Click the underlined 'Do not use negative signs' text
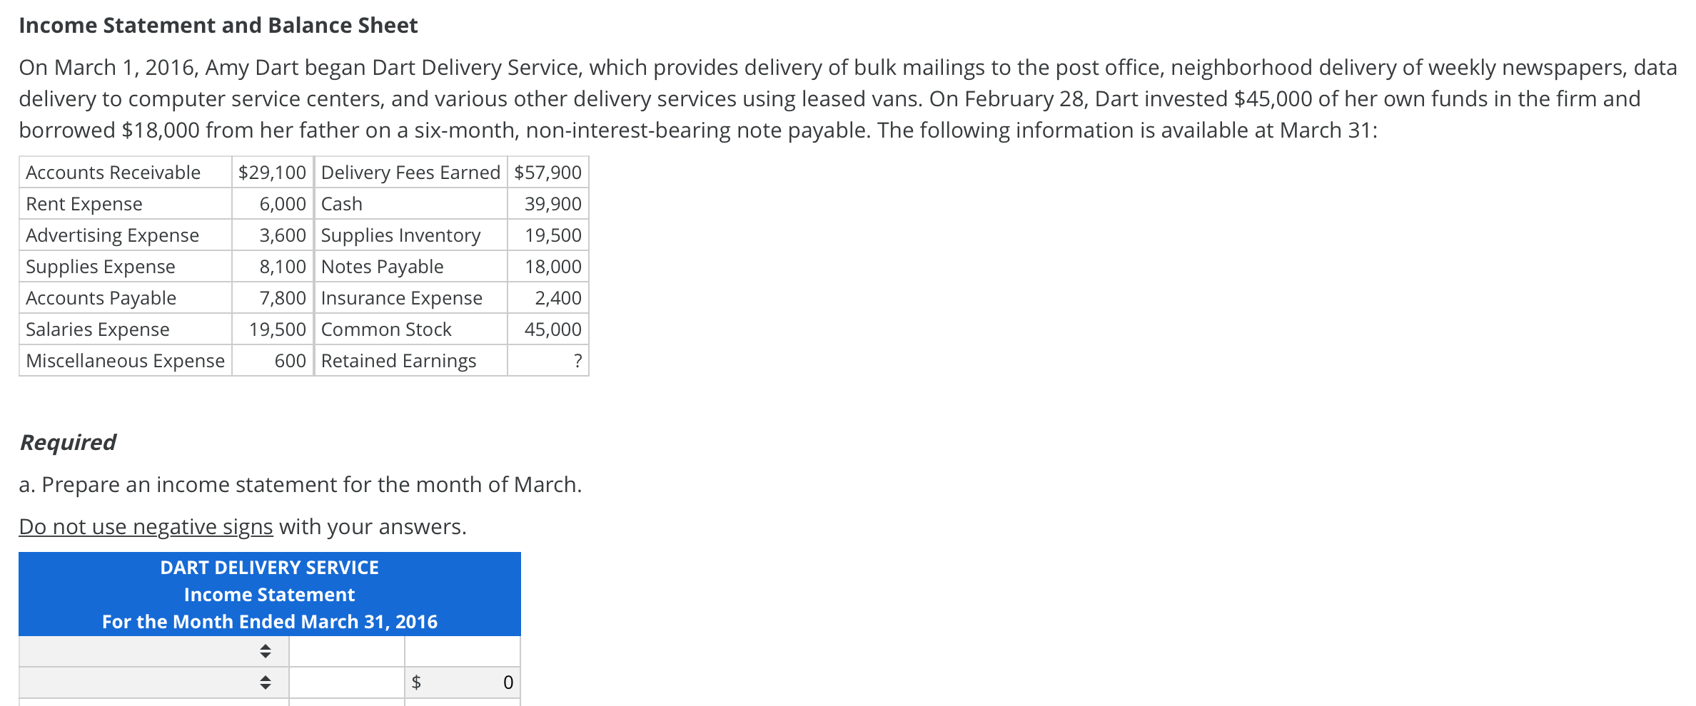 point(146,527)
